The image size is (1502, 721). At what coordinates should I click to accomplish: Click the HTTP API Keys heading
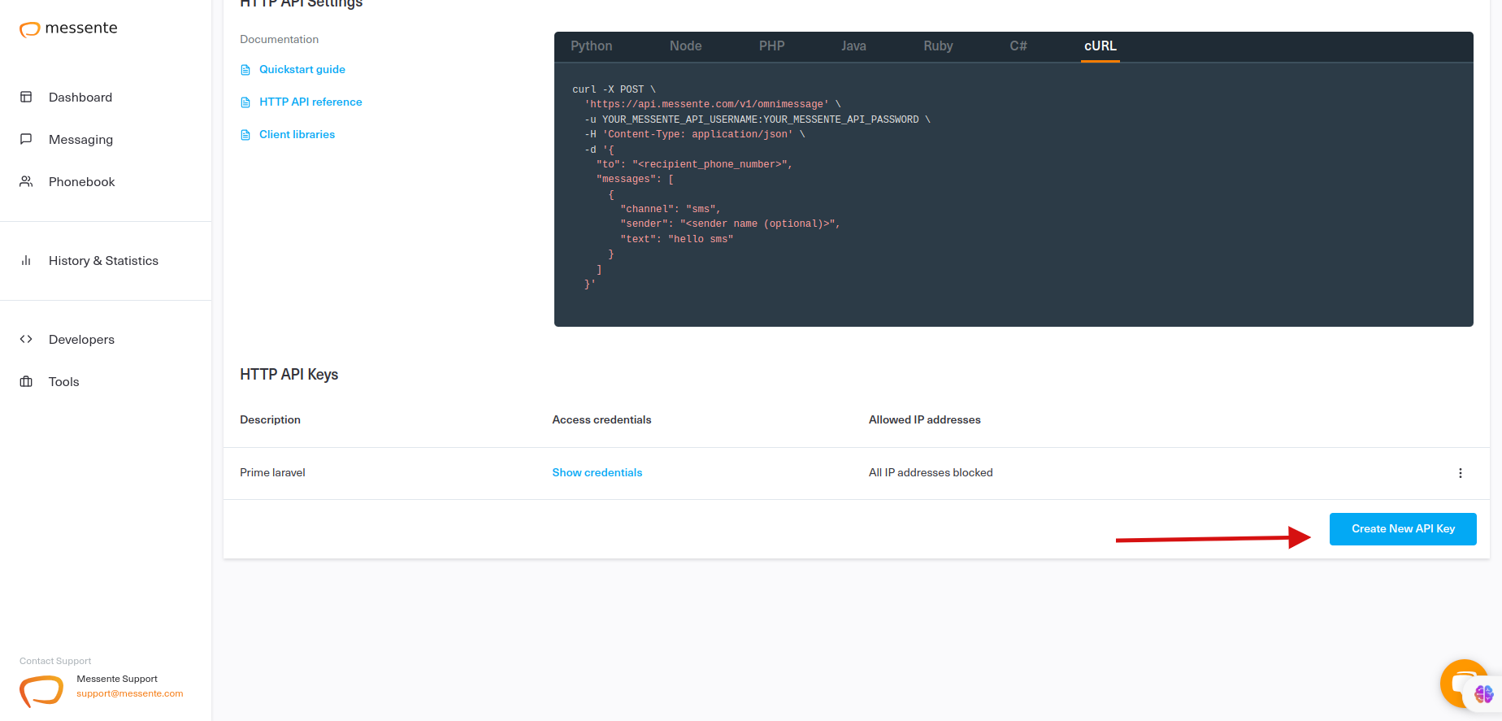[x=289, y=375]
